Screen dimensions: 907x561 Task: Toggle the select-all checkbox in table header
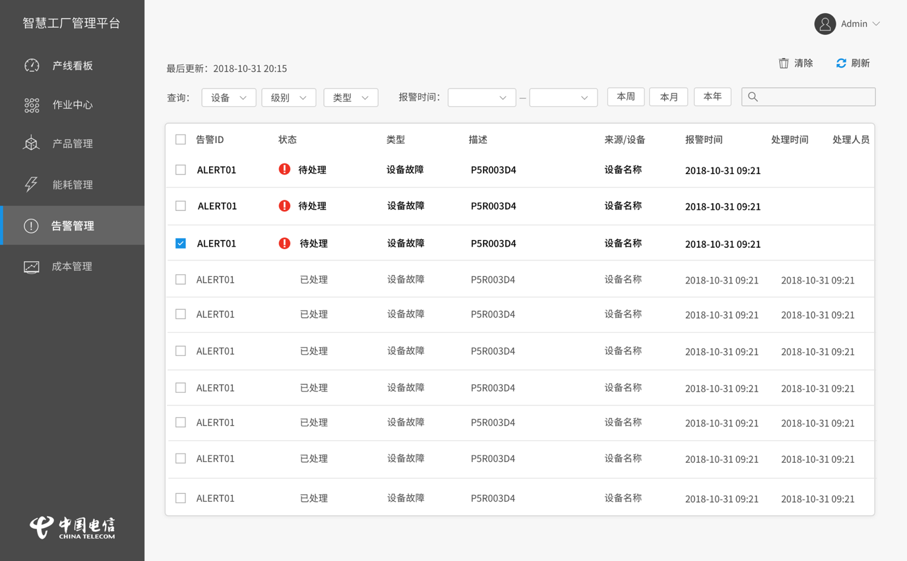pos(181,140)
